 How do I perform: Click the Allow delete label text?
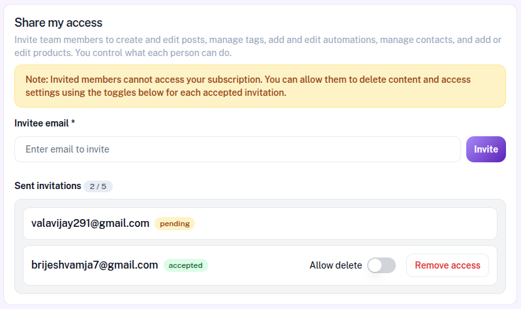point(335,265)
